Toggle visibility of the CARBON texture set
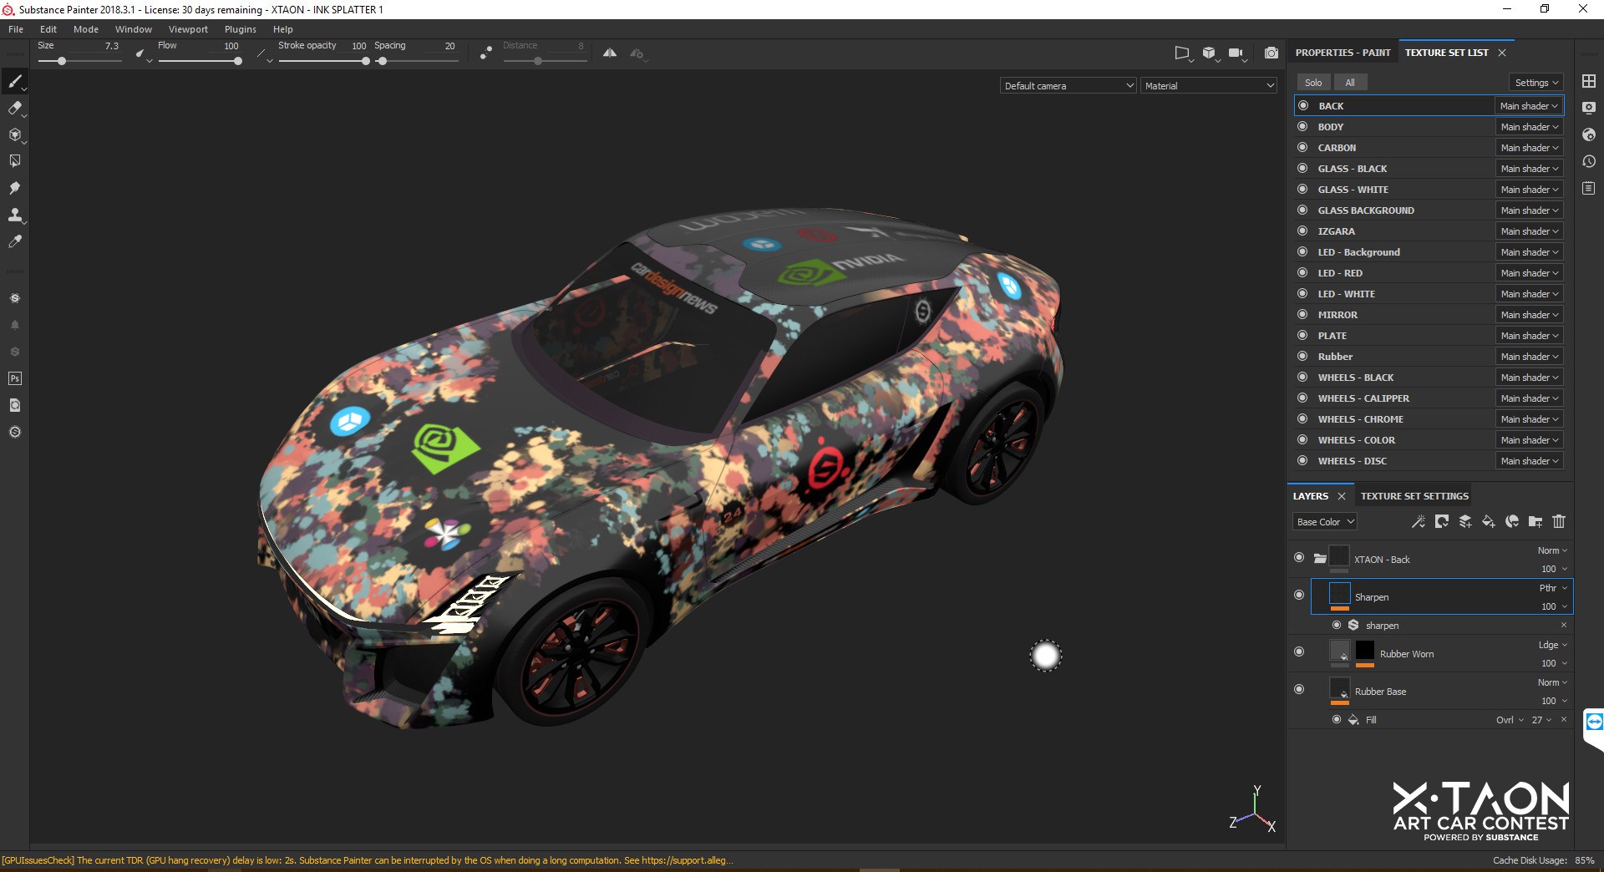This screenshot has height=872, width=1604. 1302,148
